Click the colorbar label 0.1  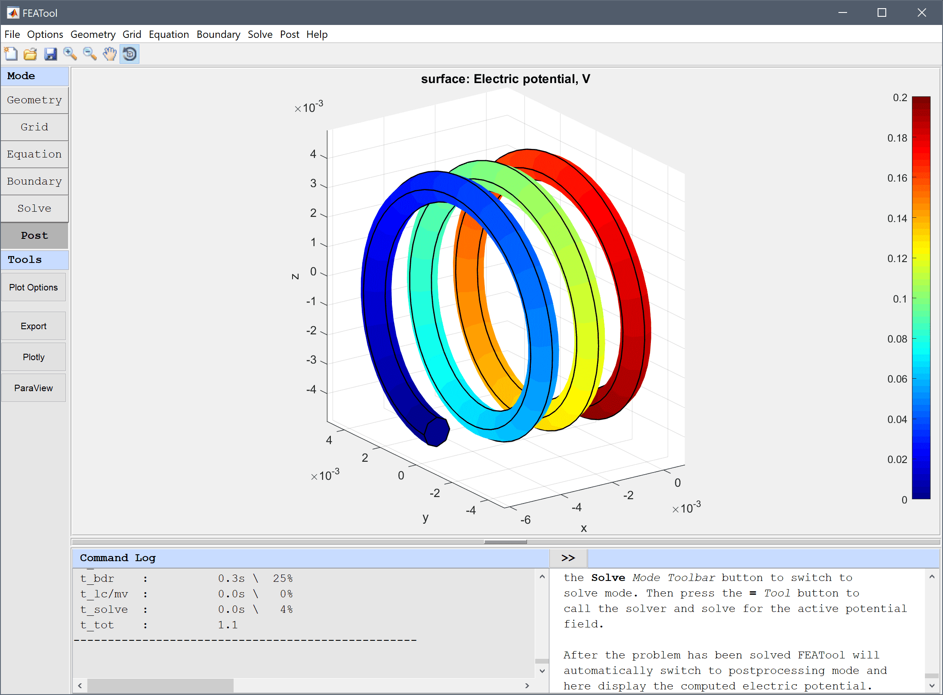pyautogui.click(x=900, y=299)
